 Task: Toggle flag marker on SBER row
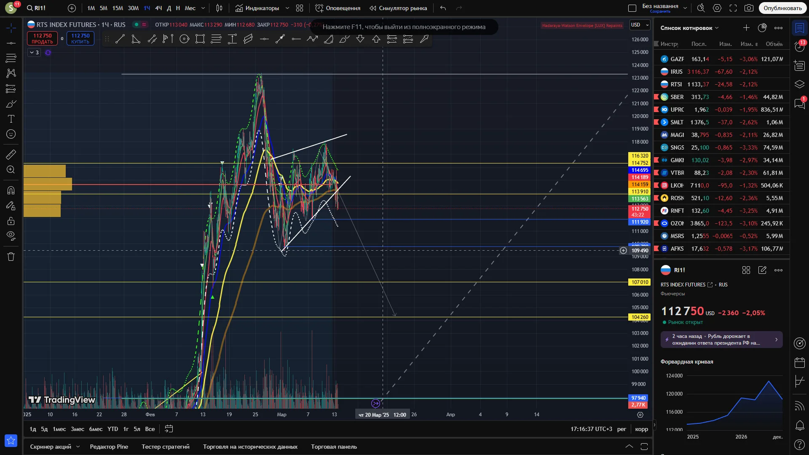(656, 97)
